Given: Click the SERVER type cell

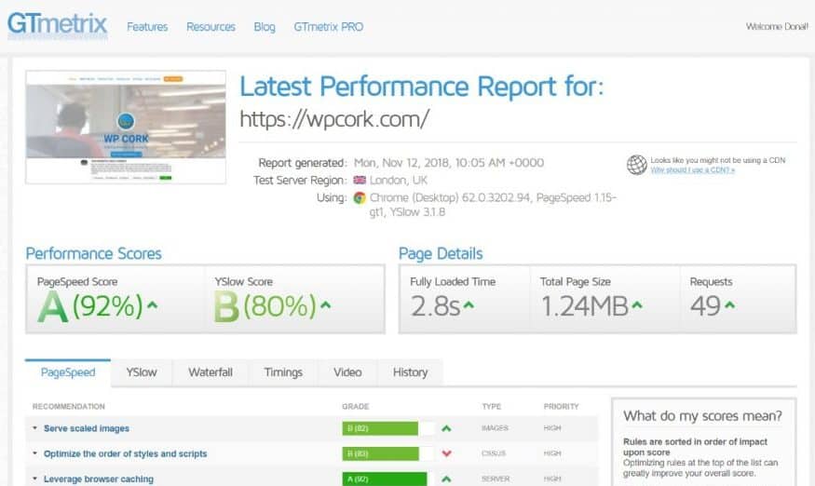Looking at the screenshot, I should click(x=496, y=479).
